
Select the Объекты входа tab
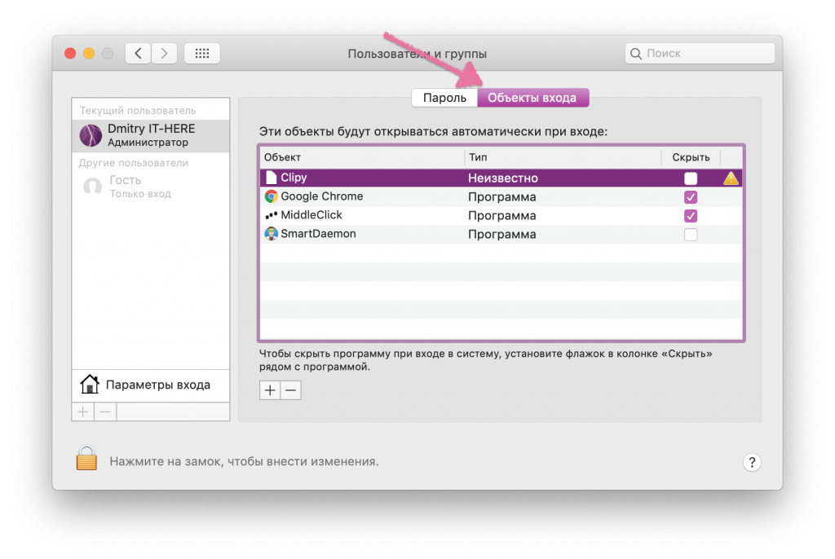tap(532, 98)
